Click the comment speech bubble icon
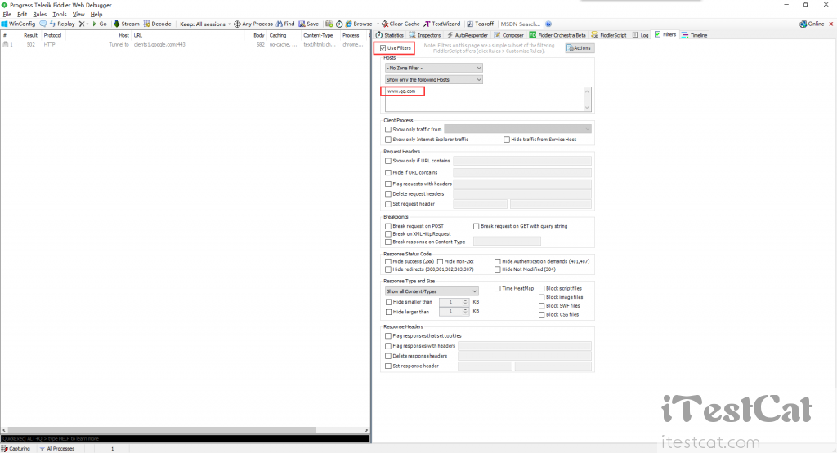Image resolution: width=837 pixels, height=453 pixels. (x=43, y=24)
